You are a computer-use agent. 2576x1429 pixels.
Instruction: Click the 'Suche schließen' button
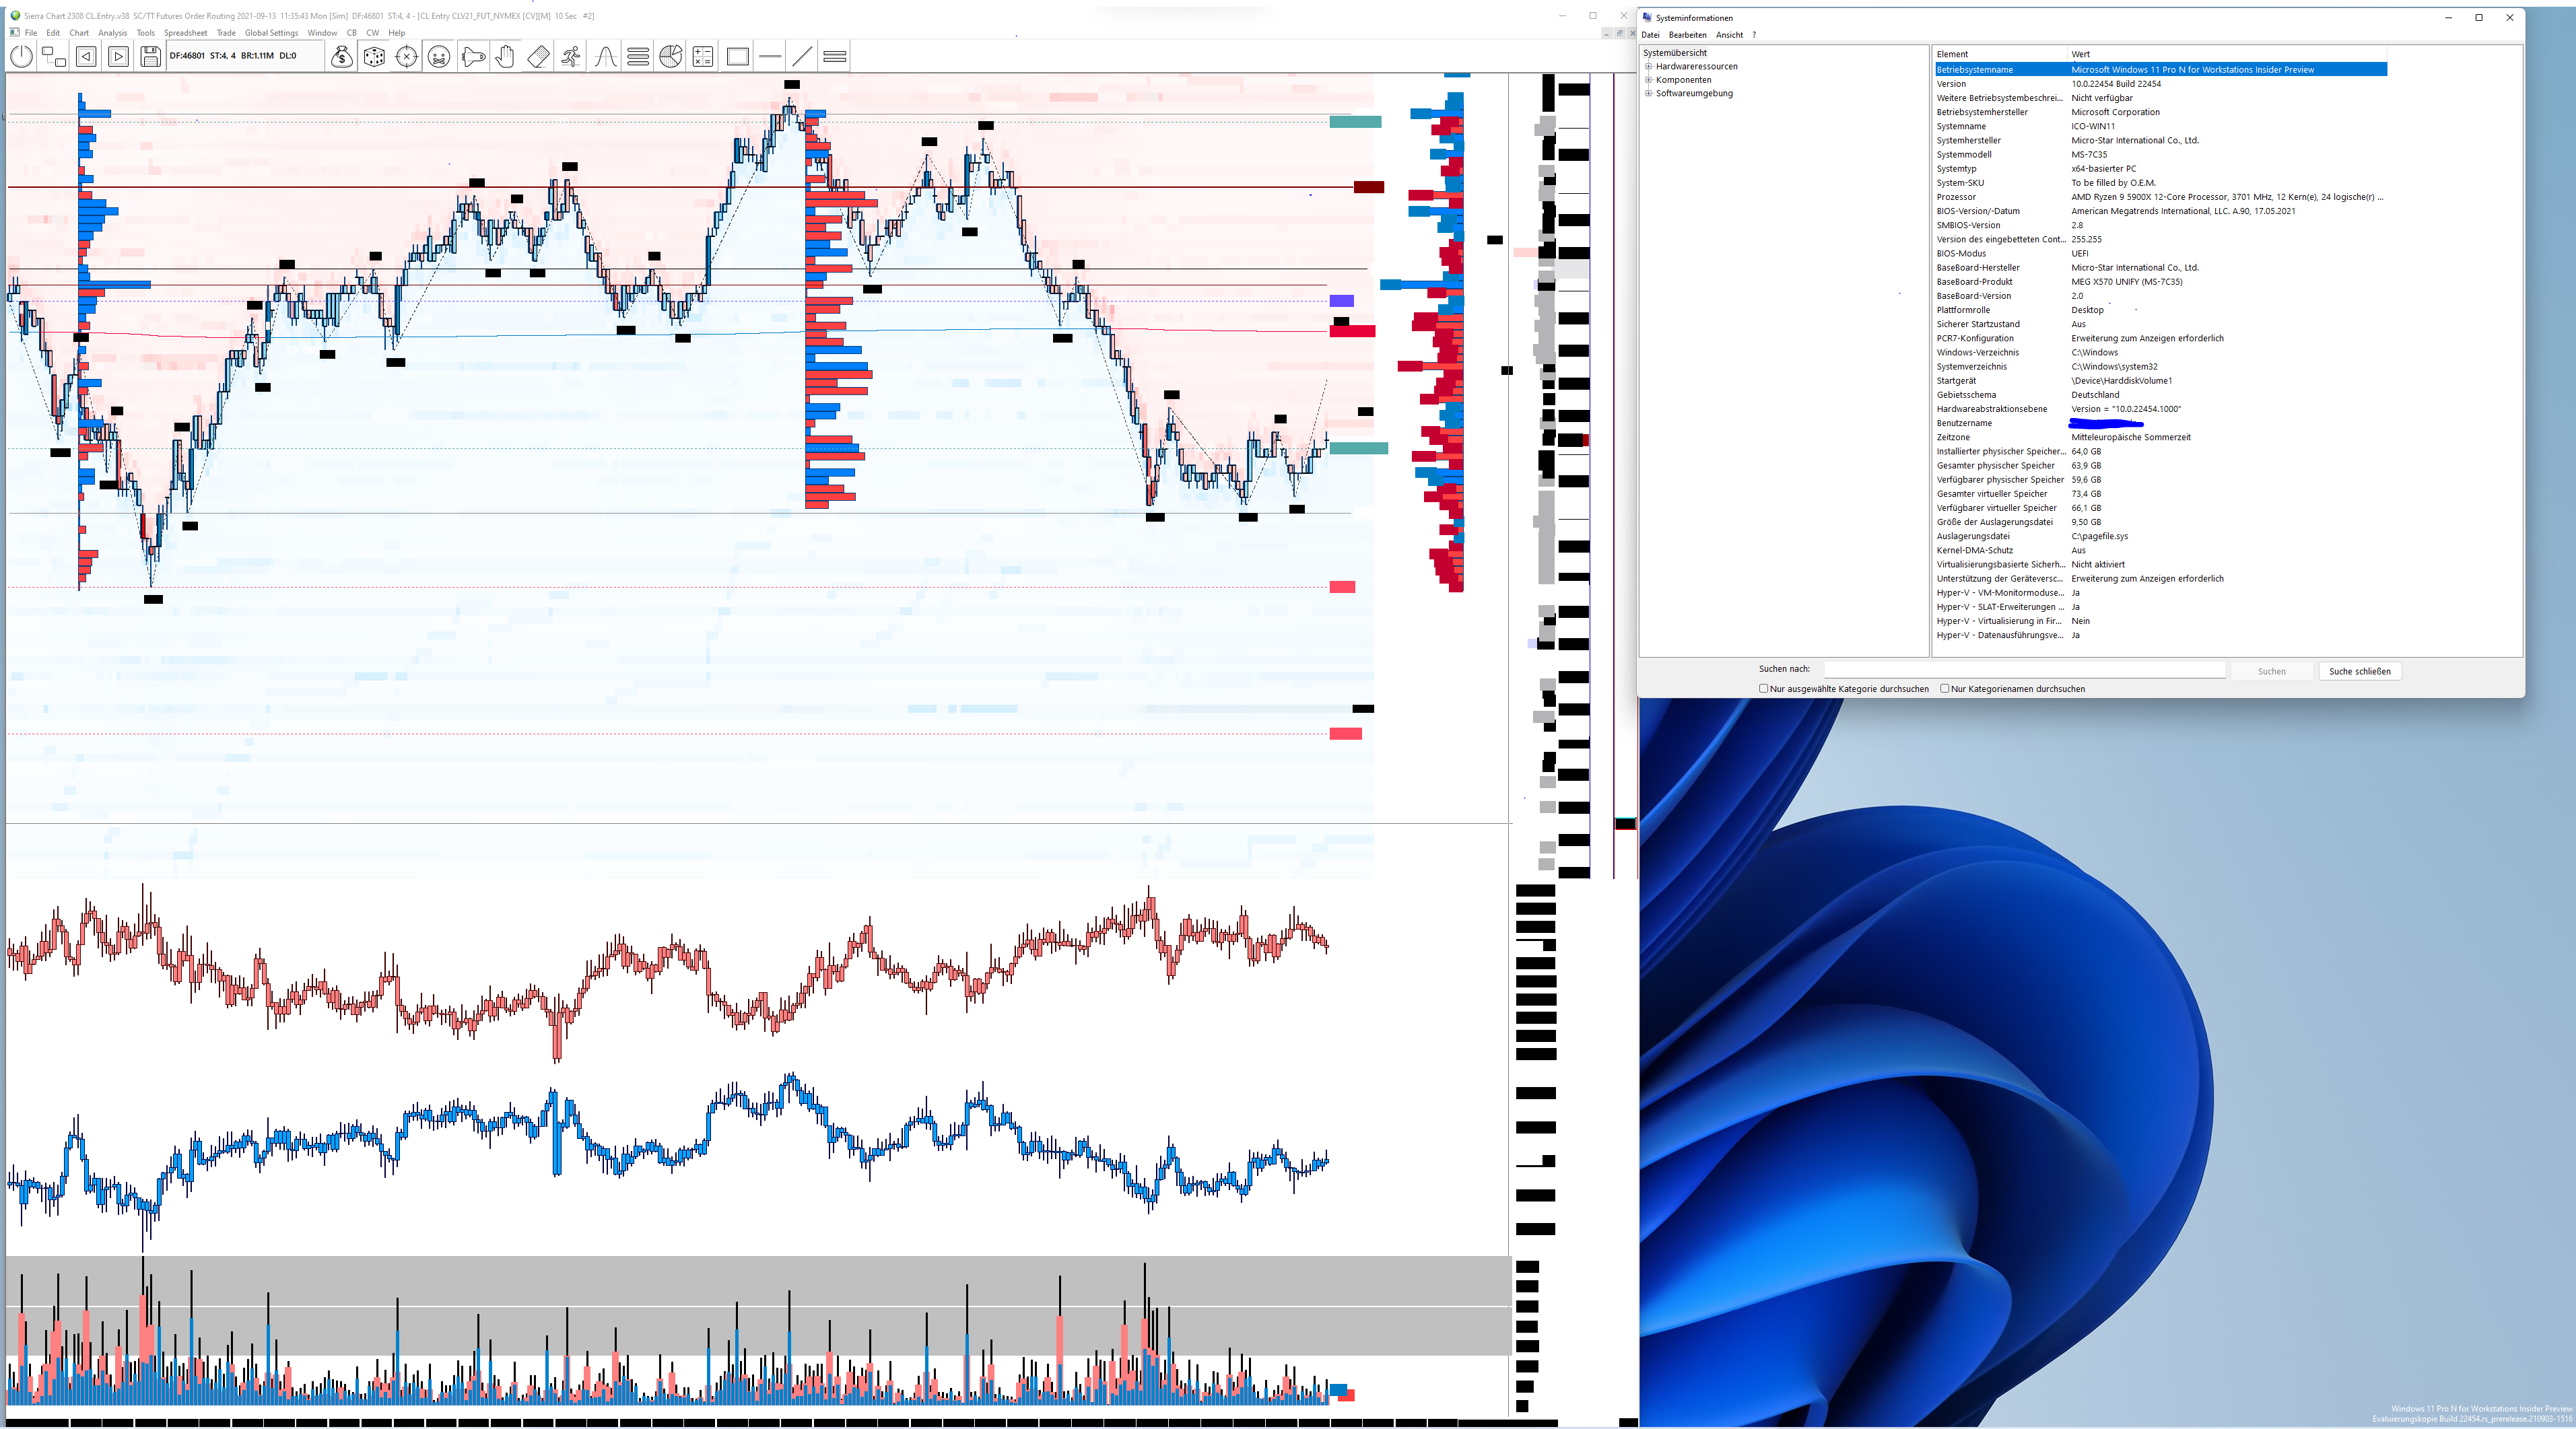2359,671
